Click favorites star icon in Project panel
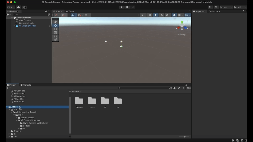Viewport: 253px width, 142px height. [x=183, y=88]
